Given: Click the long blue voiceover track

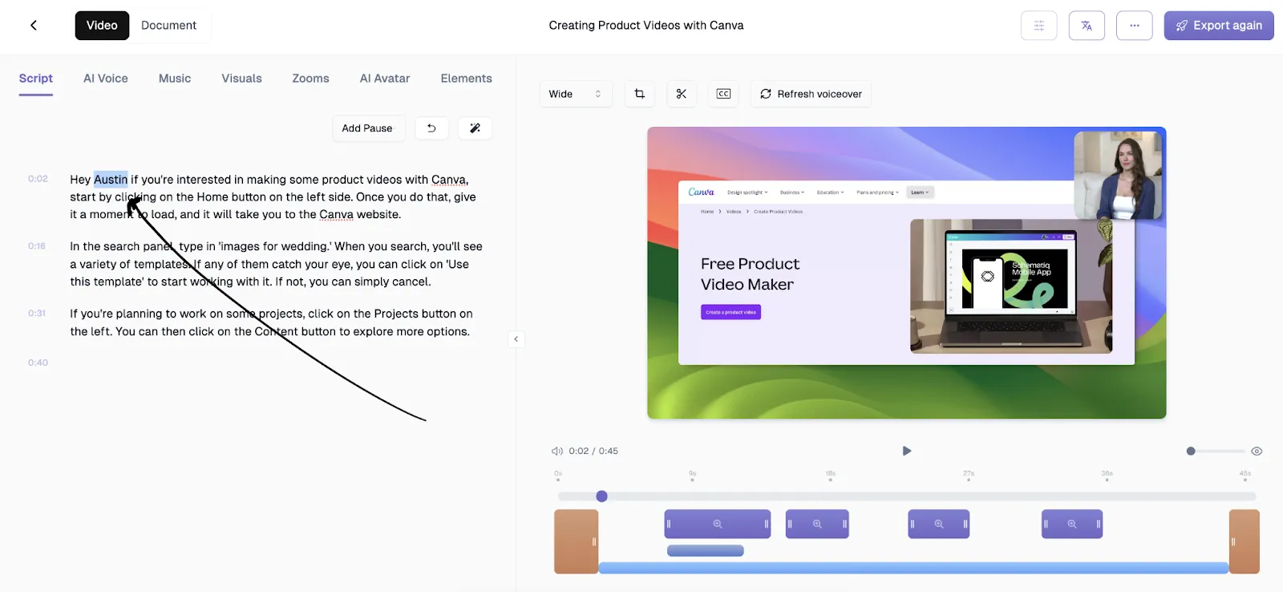Looking at the screenshot, I should (x=913, y=568).
